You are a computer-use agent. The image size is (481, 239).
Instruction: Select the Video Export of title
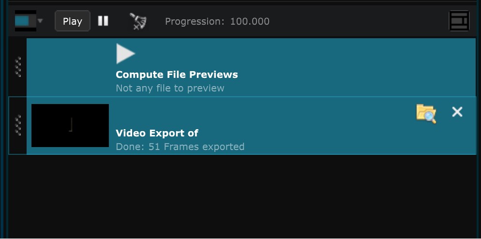pyautogui.click(x=157, y=133)
